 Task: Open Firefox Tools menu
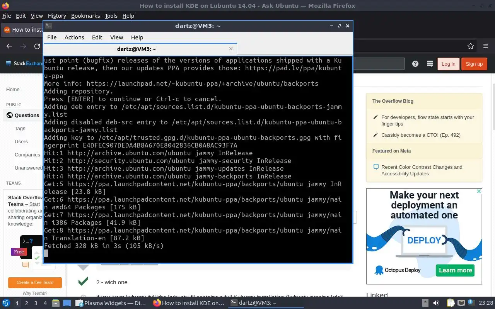(111, 16)
